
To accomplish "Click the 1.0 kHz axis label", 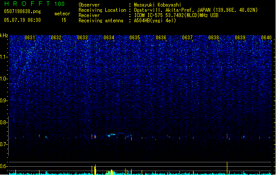I will coord(4,79).
